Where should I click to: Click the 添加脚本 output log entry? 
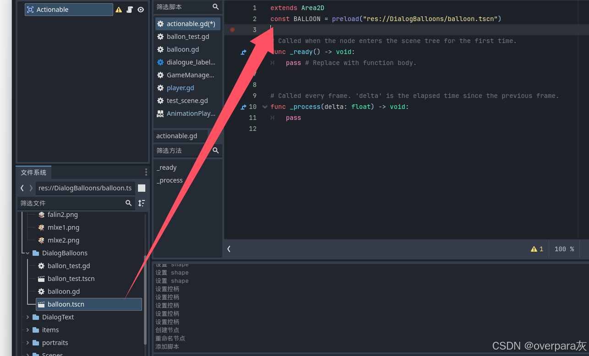(x=167, y=347)
